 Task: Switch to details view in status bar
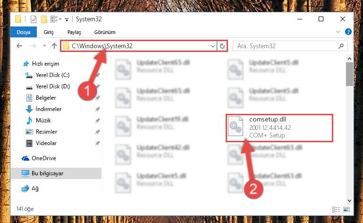coord(336,210)
